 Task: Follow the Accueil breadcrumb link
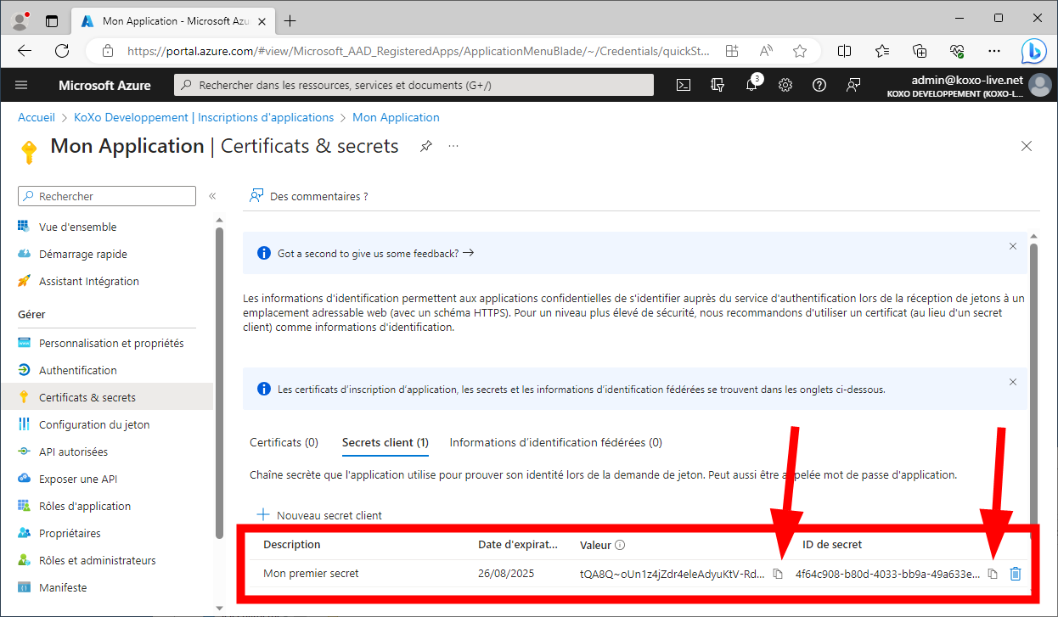(x=37, y=117)
